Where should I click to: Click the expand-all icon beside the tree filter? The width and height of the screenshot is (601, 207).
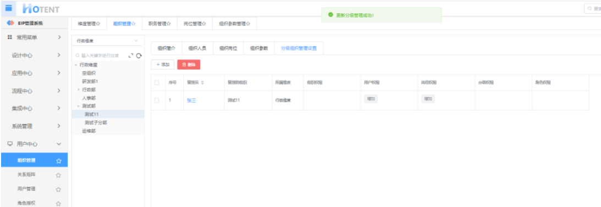(131, 56)
